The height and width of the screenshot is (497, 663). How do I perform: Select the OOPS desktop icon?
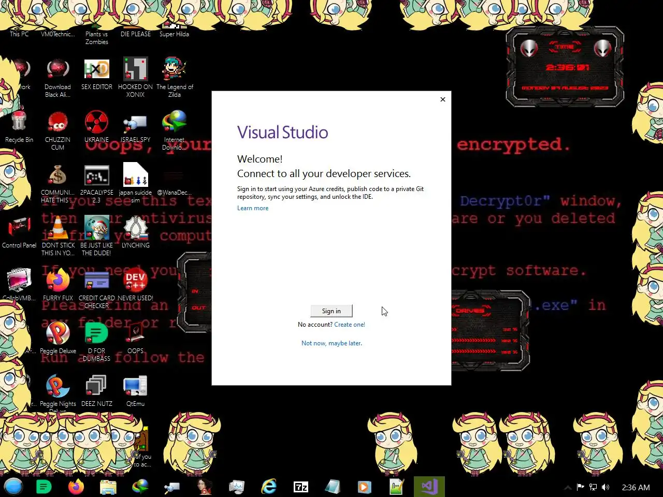tap(136, 338)
